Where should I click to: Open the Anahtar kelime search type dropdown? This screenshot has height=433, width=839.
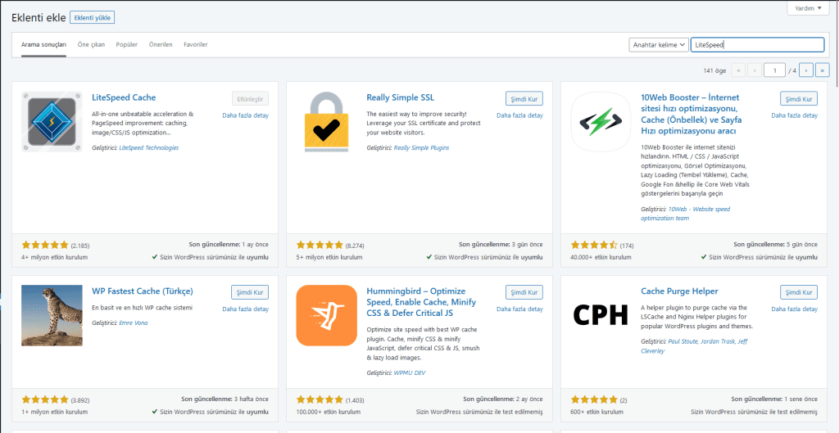click(658, 45)
